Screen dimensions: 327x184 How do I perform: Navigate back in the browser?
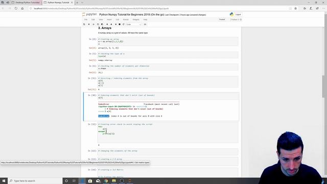[x=3, y=9]
